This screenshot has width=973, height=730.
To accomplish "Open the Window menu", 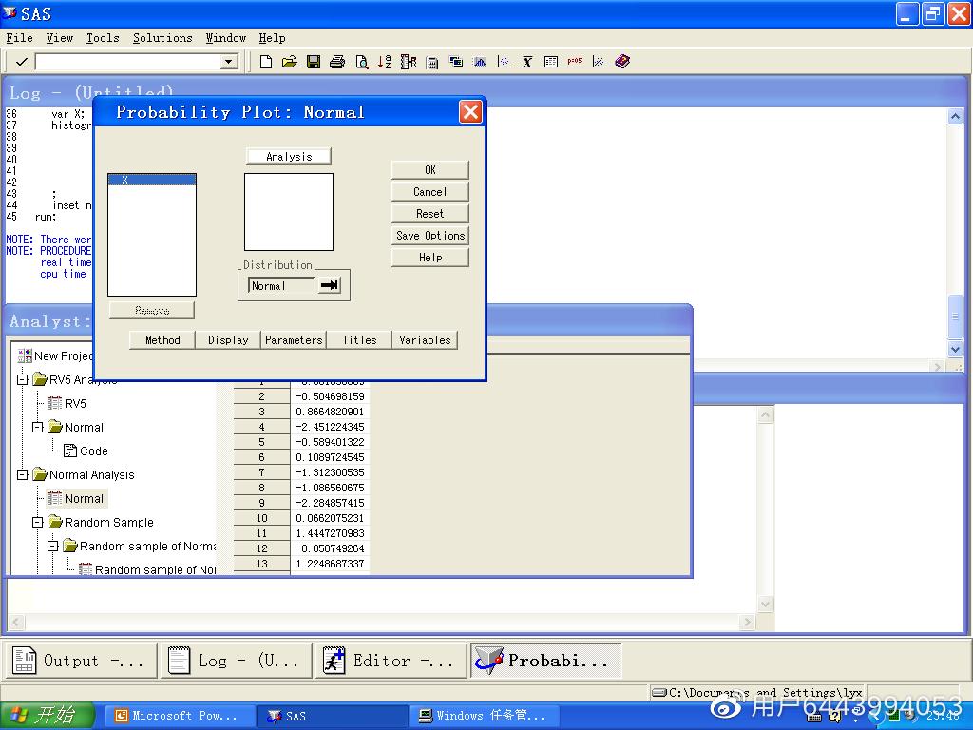I will (x=226, y=38).
